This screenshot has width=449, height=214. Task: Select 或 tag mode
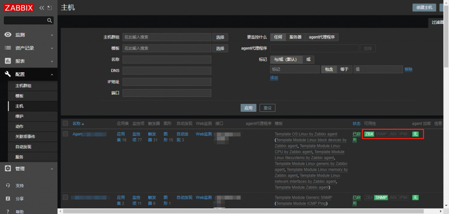pos(308,60)
